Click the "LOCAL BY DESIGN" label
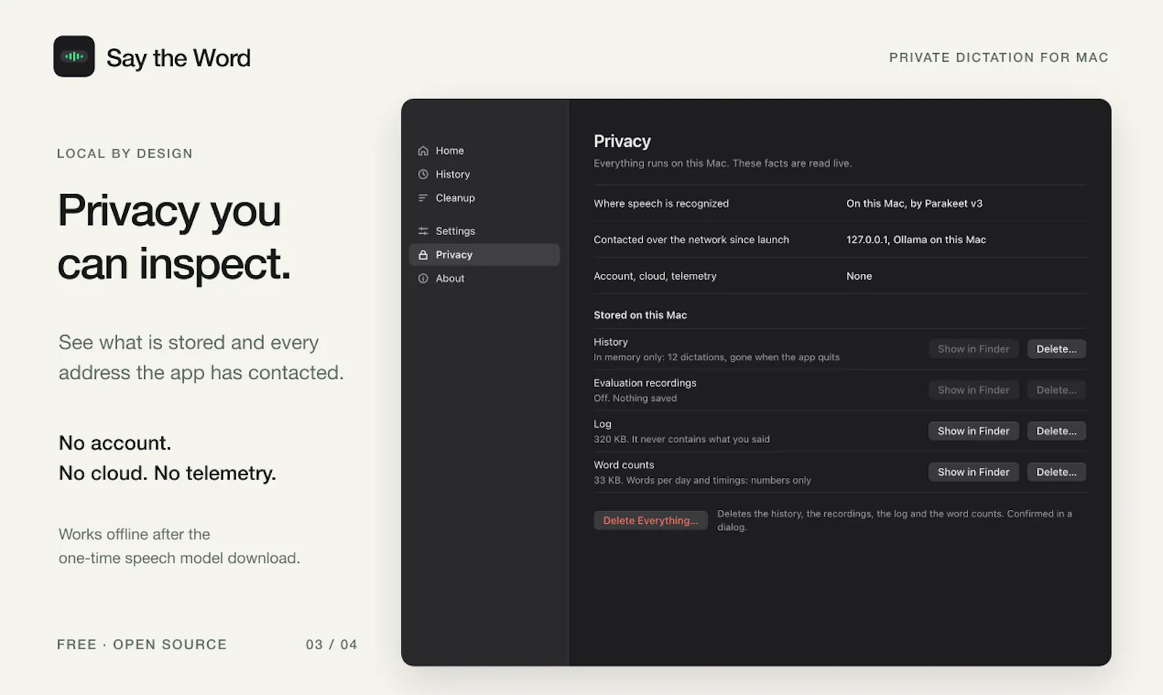The image size is (1163, 695). [125, 153]
